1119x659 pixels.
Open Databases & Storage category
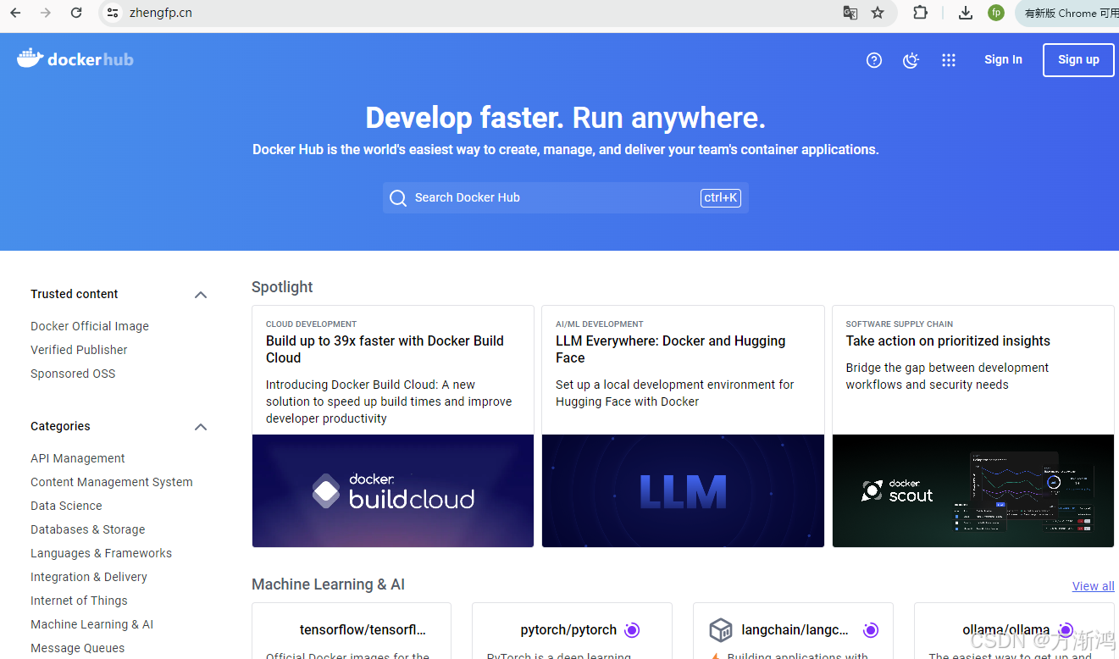(88, 529)
